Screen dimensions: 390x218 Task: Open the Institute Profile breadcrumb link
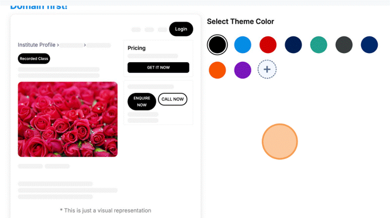[36, 45]
